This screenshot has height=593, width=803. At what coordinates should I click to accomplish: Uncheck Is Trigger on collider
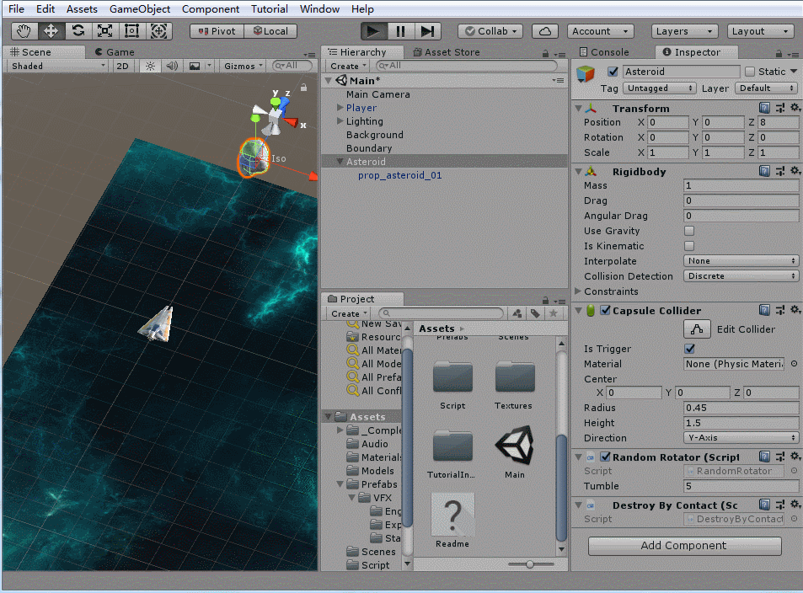coord(689,349)
